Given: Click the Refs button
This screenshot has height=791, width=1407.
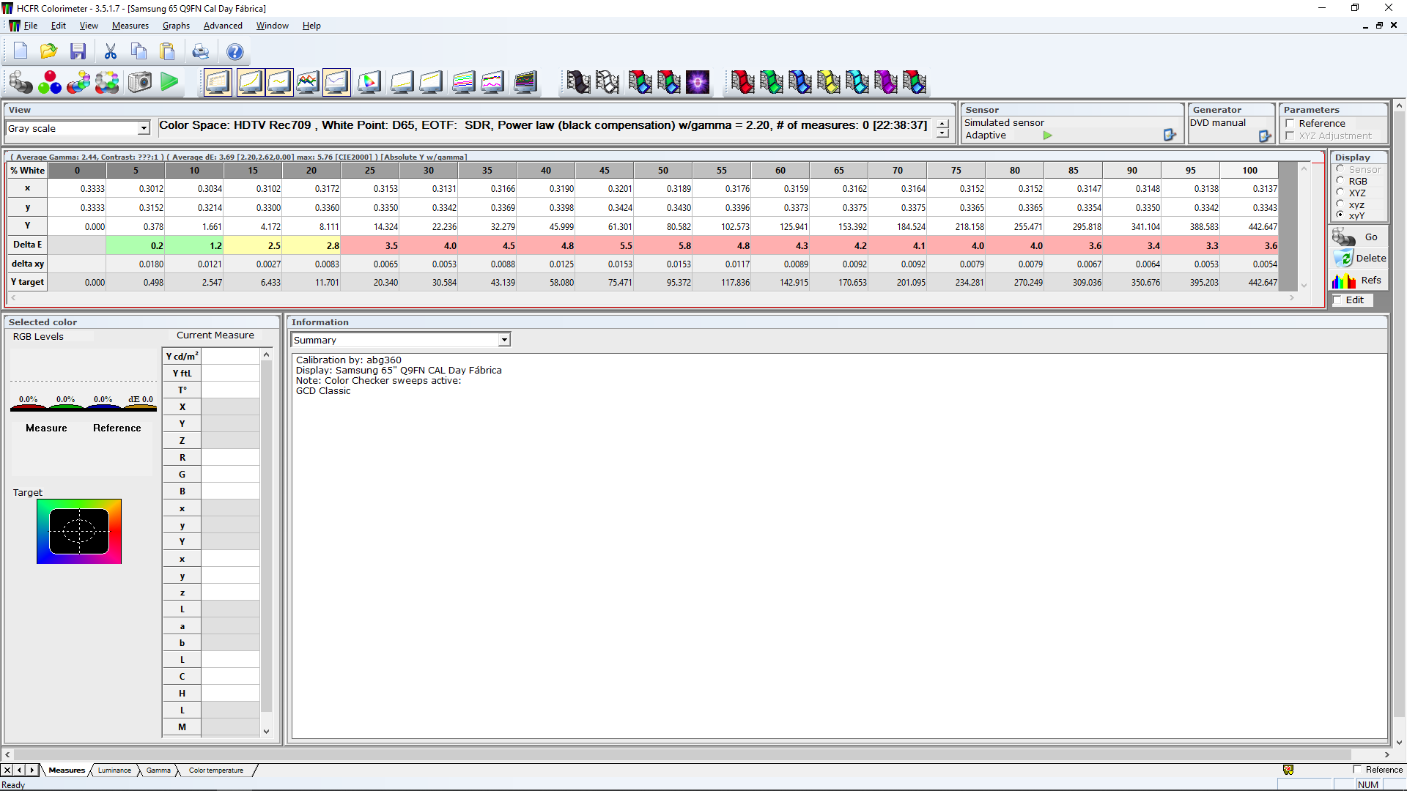Looking at the screenshot, I should (x=1359, y=281).
